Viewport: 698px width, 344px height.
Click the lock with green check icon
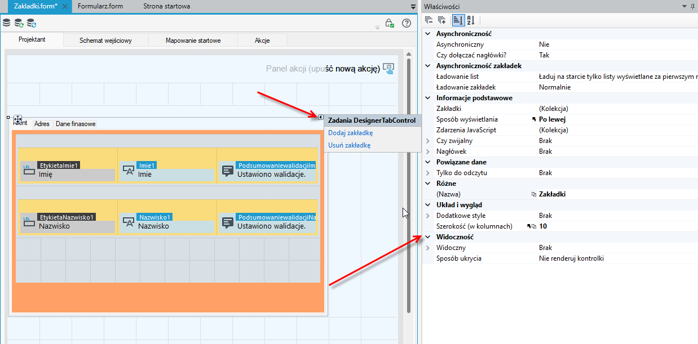(x=389, y=23)
